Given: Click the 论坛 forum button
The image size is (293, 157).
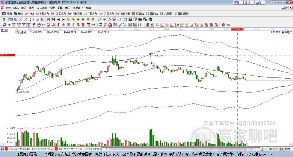Looking at the screenshot, I should pos(247,2).
